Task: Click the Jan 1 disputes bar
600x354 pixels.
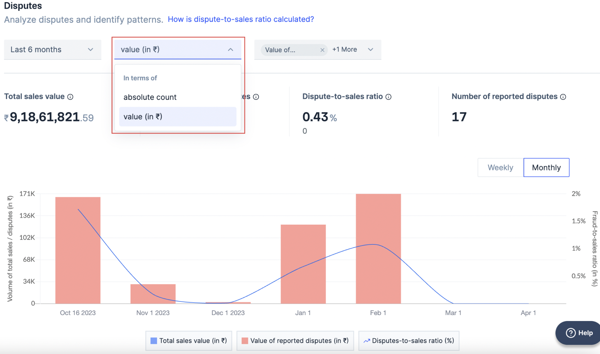Action: [x=303, y=264]
